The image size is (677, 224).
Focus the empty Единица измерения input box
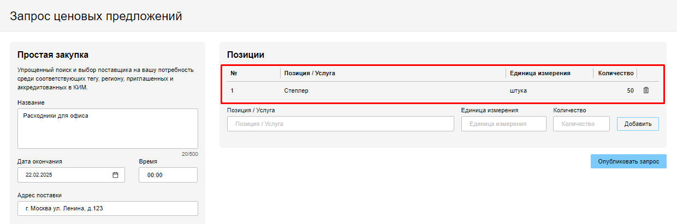tap(503, 124)
